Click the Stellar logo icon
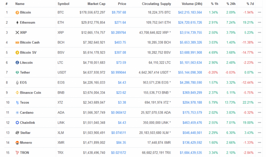This screenshot has height=157, width=266. click(17, 133)
